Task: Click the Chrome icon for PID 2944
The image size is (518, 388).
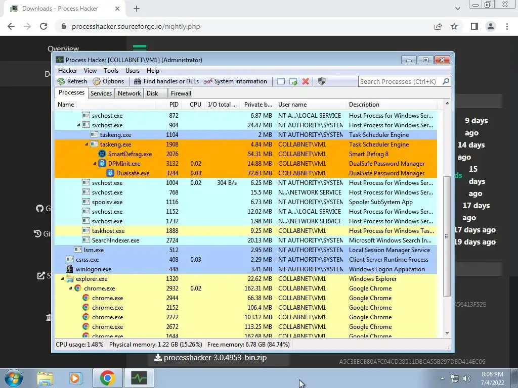Action: [x=86, y=298]
